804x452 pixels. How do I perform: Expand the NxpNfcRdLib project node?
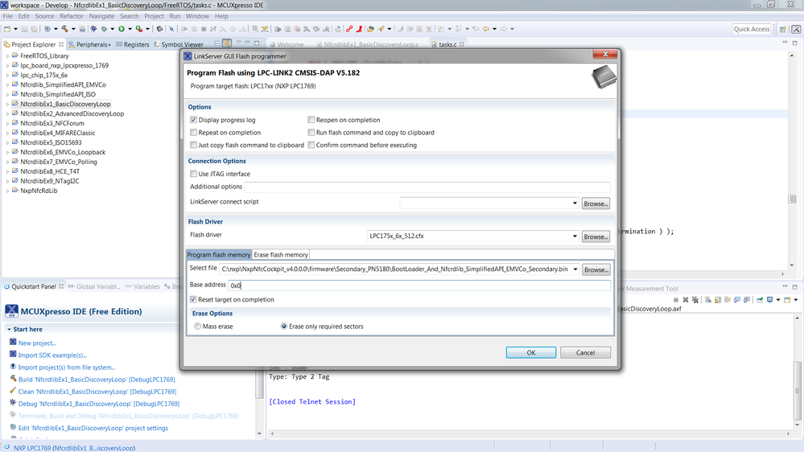(x=7, y=191)
